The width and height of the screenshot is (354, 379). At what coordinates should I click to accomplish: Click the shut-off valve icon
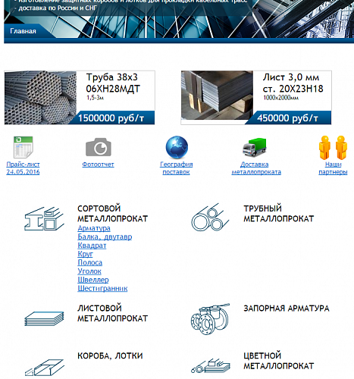tap(210, 319)
